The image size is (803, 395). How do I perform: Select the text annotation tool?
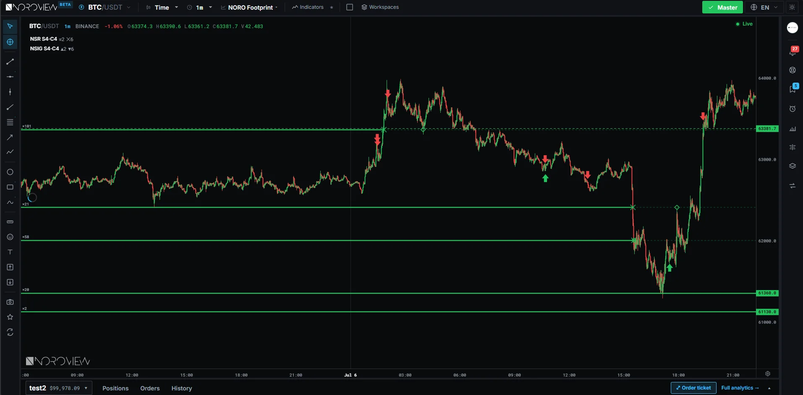pyautogui.click(x=10, y=252)
